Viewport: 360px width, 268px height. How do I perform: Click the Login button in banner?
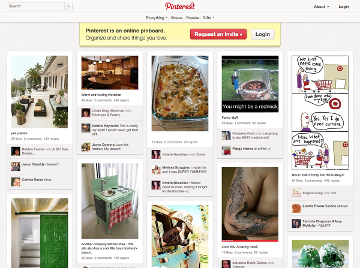[x=263, y=34]
